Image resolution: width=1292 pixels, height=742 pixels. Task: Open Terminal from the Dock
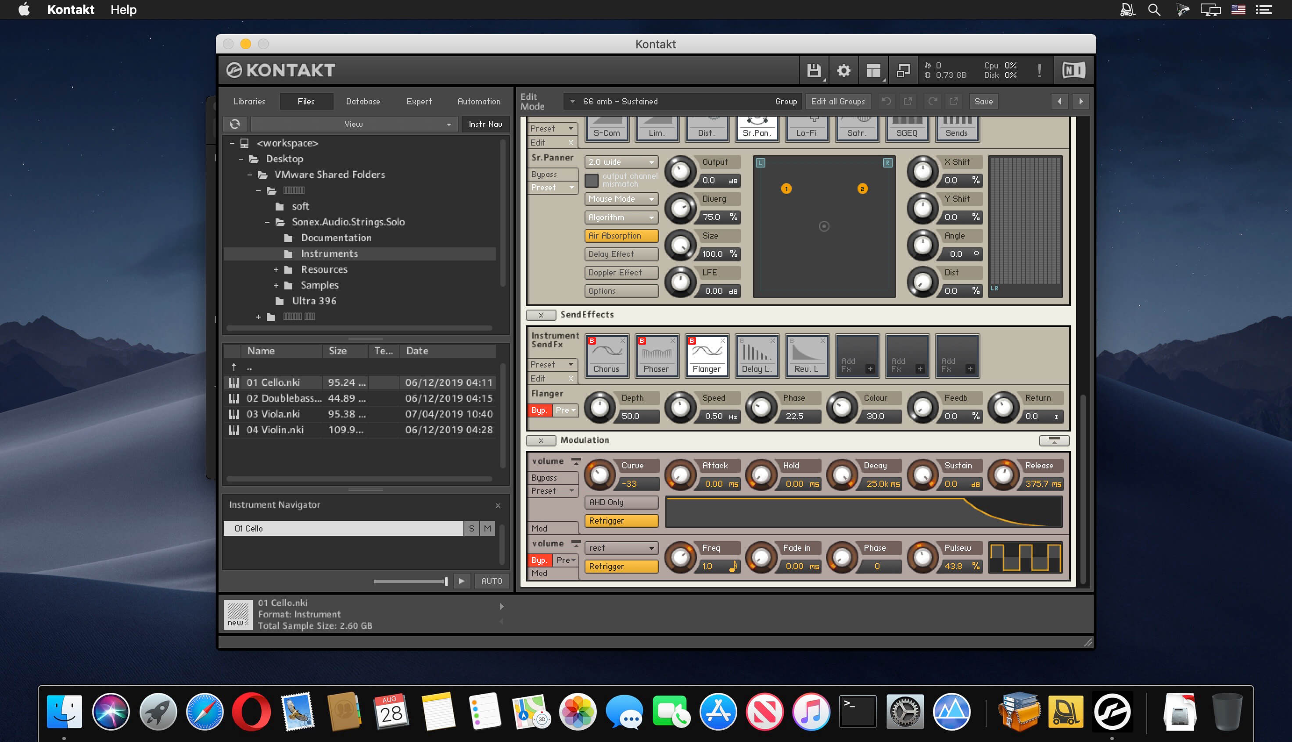coord(858,711)
